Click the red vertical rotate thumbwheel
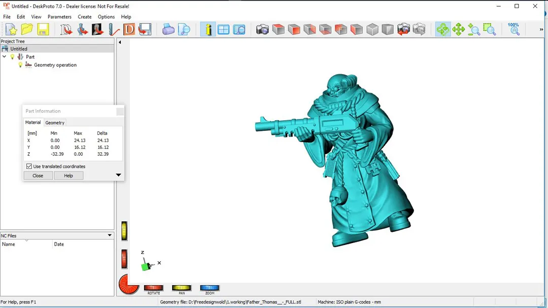This screenshot has width=548, height=308. tap(124, 259)
